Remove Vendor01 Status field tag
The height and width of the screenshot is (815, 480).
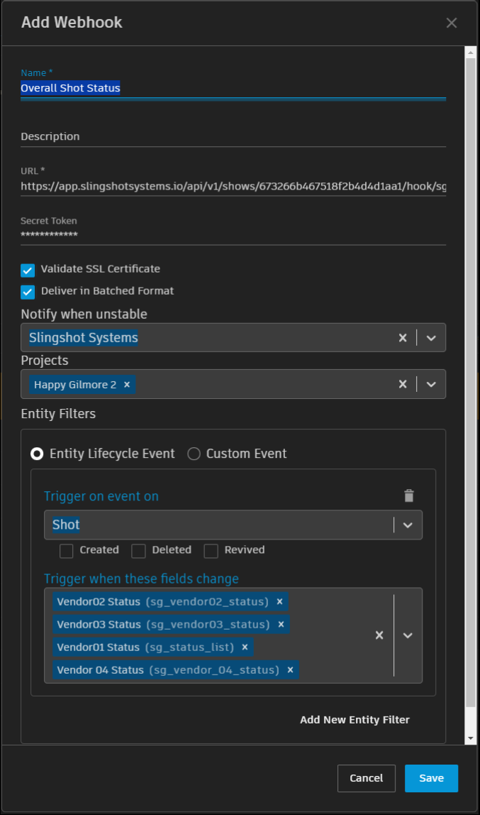(x=245, y=647)
